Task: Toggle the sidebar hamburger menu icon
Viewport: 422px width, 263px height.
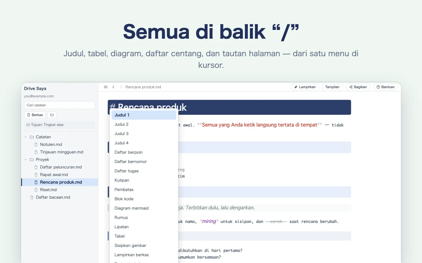Action: (x=105, y=87)
